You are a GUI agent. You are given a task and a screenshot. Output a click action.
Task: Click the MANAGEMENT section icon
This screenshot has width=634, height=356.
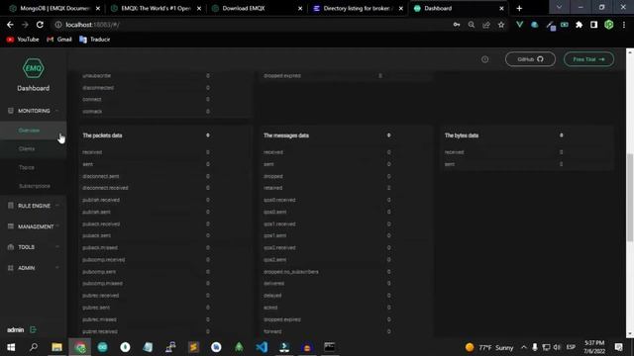coord(11,226)
